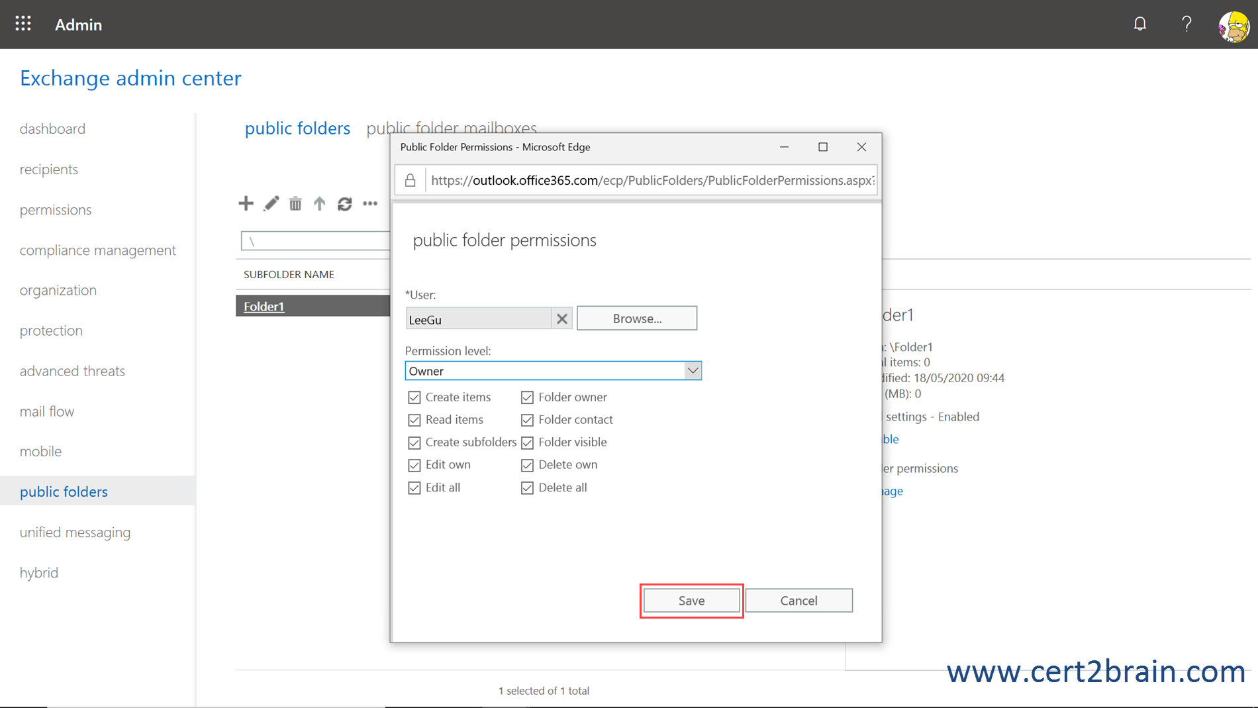Add a new public folder with plus icon
This screenshot has height=708, width=1258.
246,203
